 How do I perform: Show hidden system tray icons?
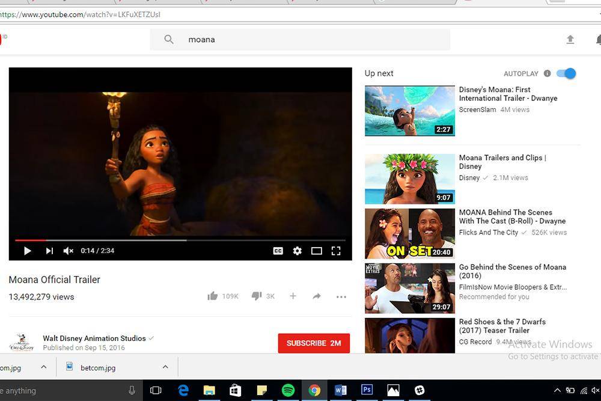coord(557,390)
